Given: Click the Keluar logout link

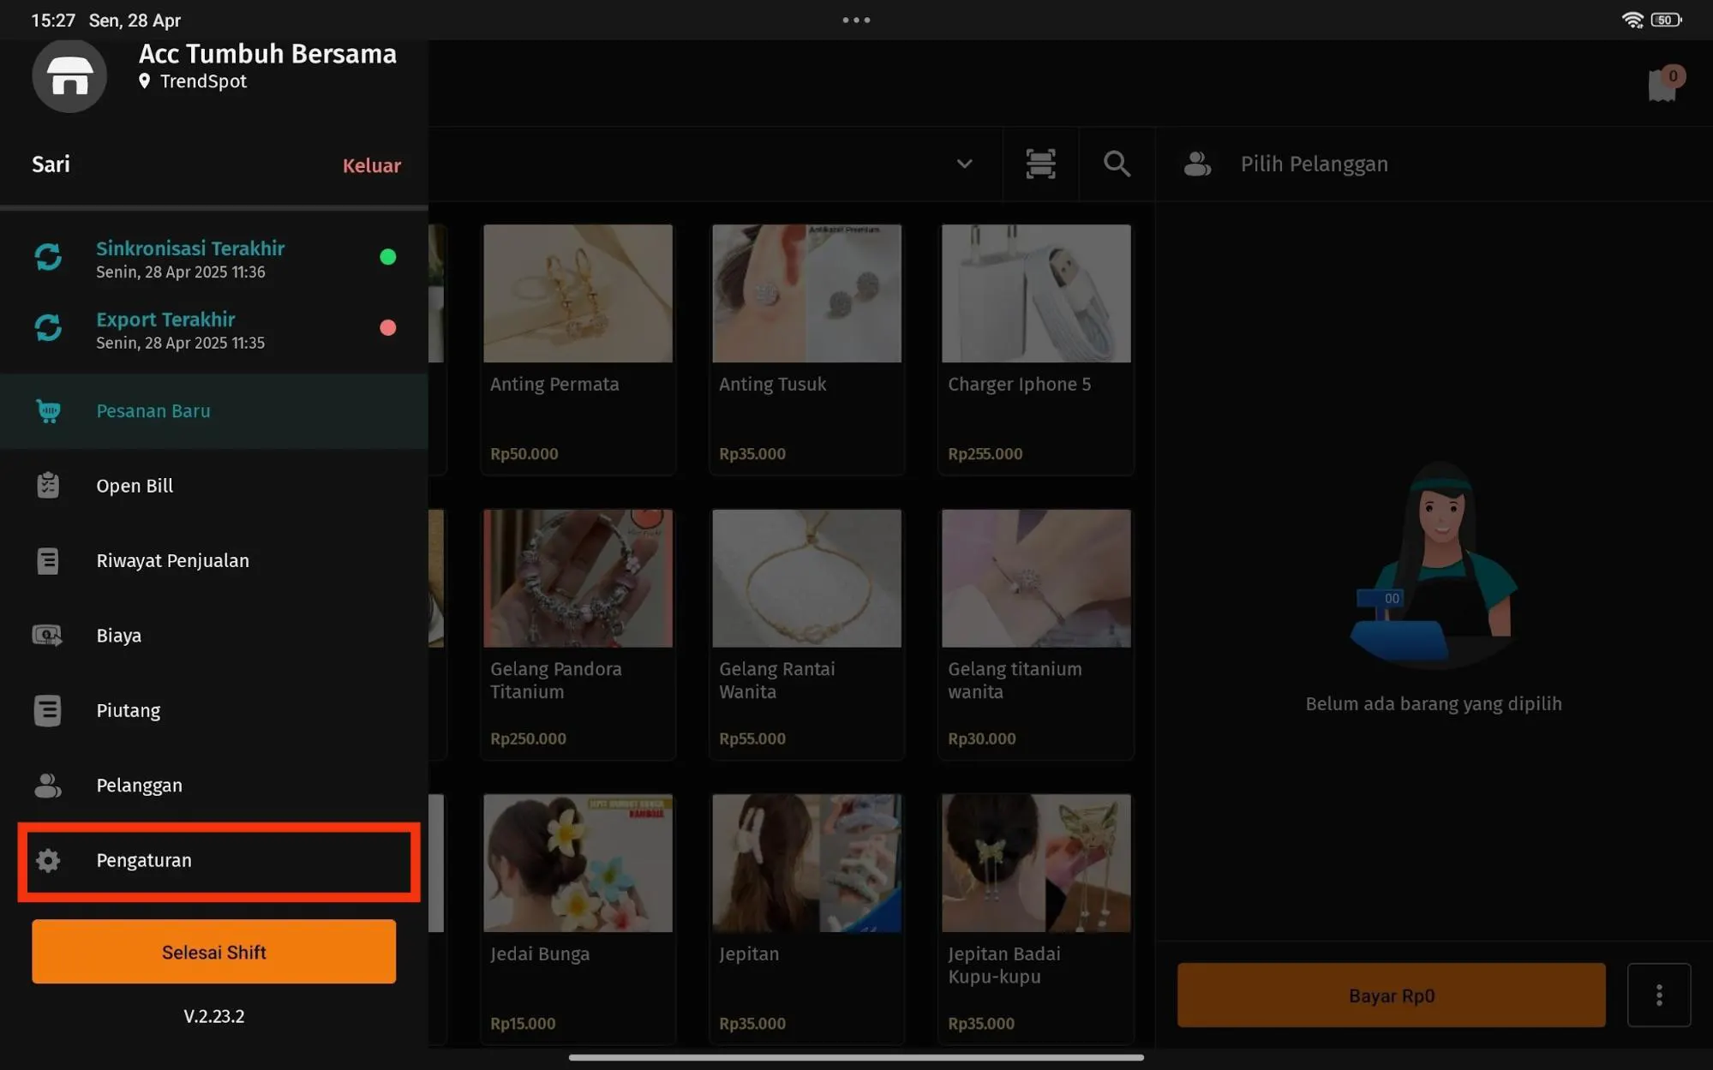Looking at the screenshot, I should pyautogui.click(x=371, y=165).
